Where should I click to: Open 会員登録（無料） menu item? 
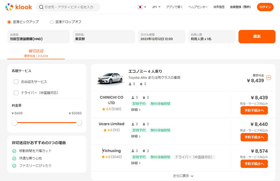click(x=240, y=7)
